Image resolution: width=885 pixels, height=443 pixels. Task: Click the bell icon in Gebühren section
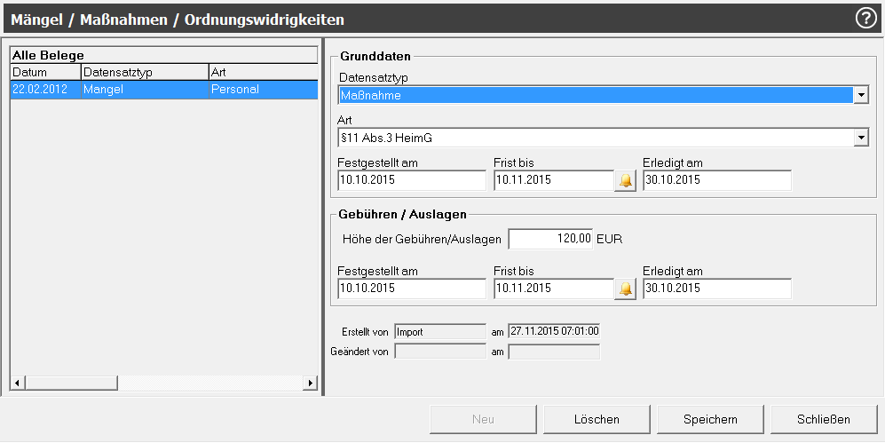(626, 289)
